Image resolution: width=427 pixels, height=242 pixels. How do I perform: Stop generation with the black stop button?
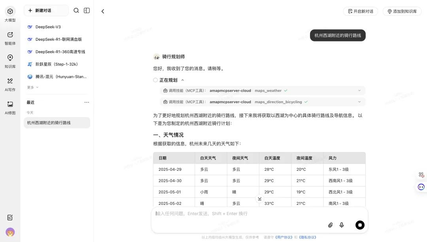[x=360, y=225]
